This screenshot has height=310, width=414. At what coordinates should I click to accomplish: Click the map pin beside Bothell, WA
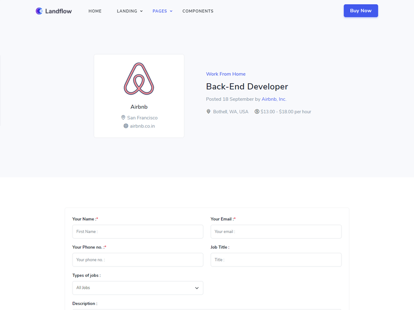[209, 112]
